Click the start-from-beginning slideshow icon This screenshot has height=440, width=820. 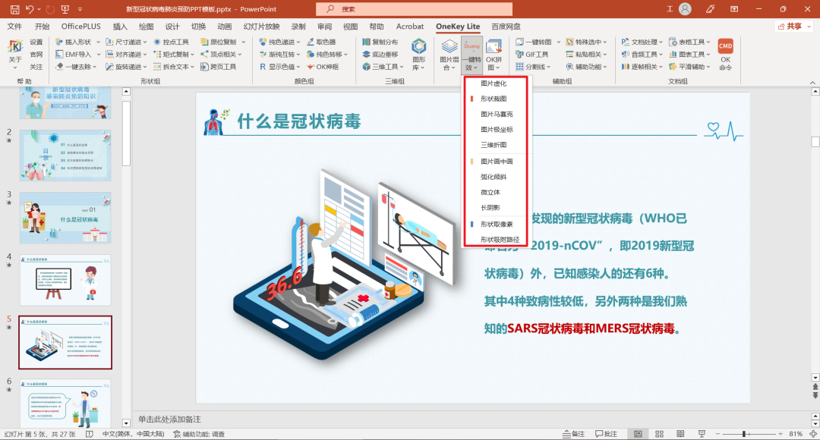[65, 9]
